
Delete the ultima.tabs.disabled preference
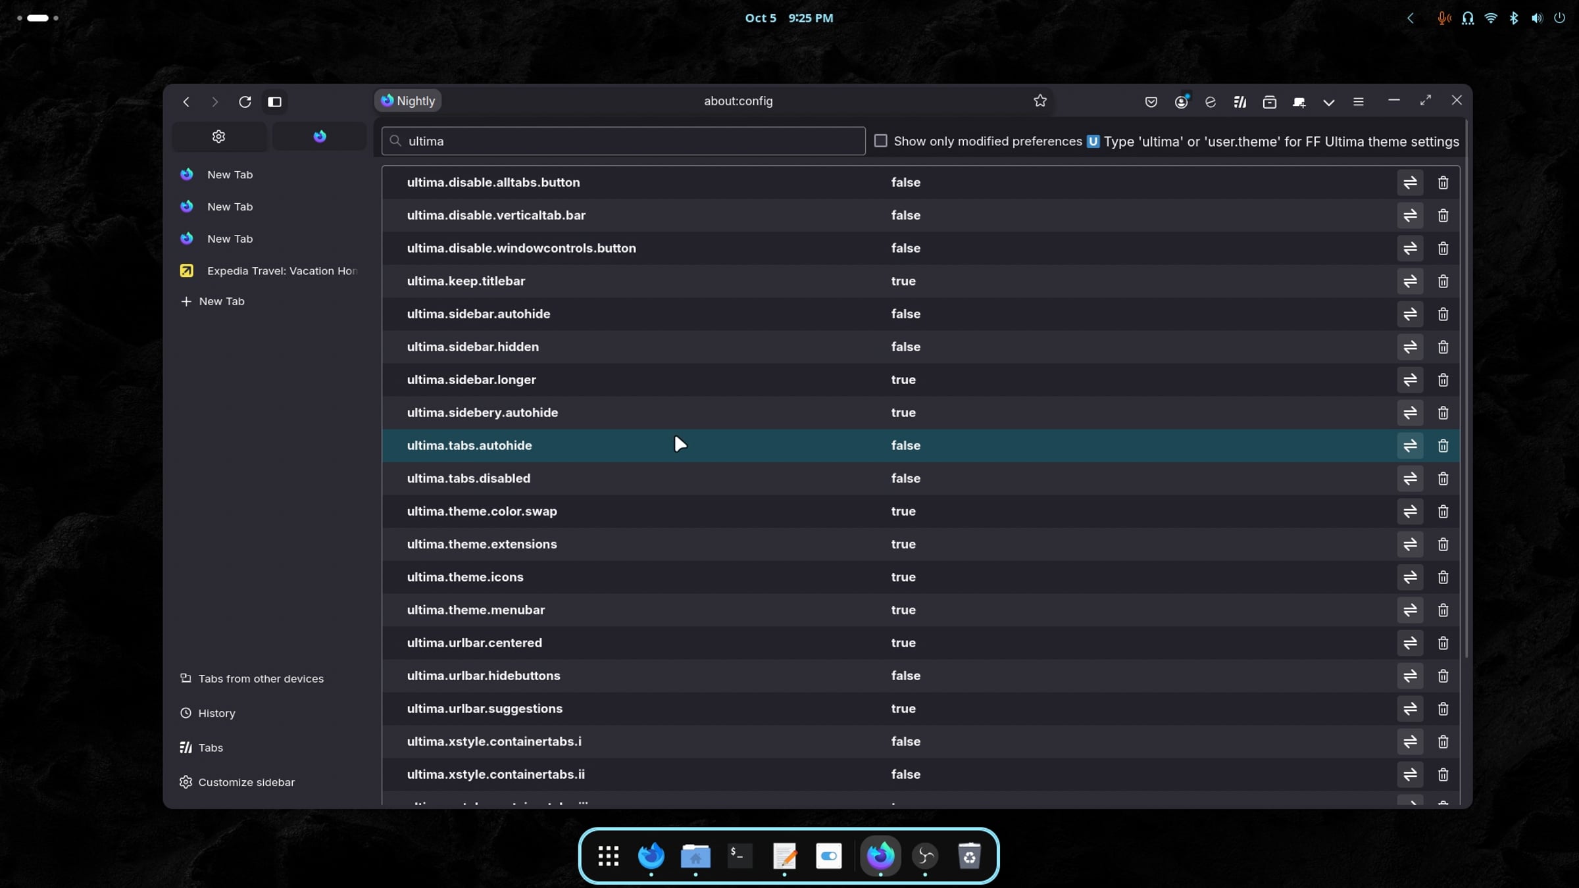(x=1443, y=479)
